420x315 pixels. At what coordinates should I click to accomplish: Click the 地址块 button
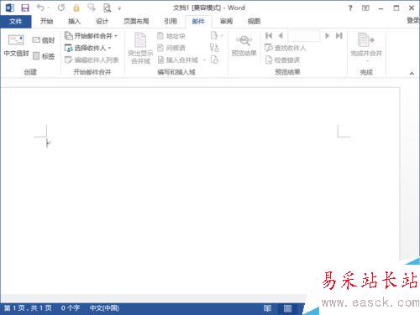pos(171,36)
